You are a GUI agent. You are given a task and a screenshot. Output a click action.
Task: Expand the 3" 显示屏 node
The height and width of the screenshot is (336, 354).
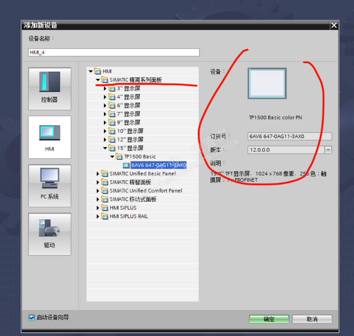(x=105, y=88)
